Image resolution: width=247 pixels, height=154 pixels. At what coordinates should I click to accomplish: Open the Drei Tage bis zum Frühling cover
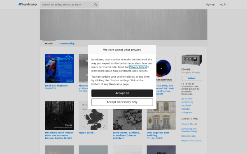(161, 115)
